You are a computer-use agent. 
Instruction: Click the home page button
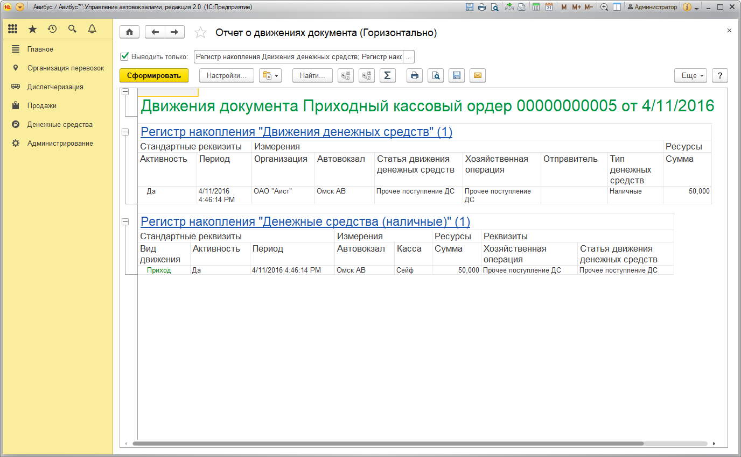tap(129, 32)
